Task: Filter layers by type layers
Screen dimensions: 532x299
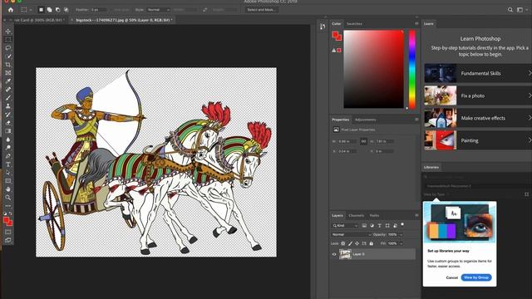Action: coord(380,225)
